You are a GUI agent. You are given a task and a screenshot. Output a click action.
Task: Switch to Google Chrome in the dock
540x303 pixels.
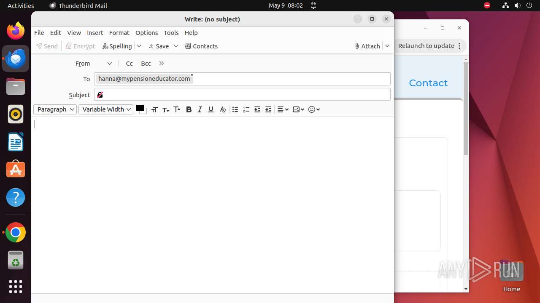16,232
